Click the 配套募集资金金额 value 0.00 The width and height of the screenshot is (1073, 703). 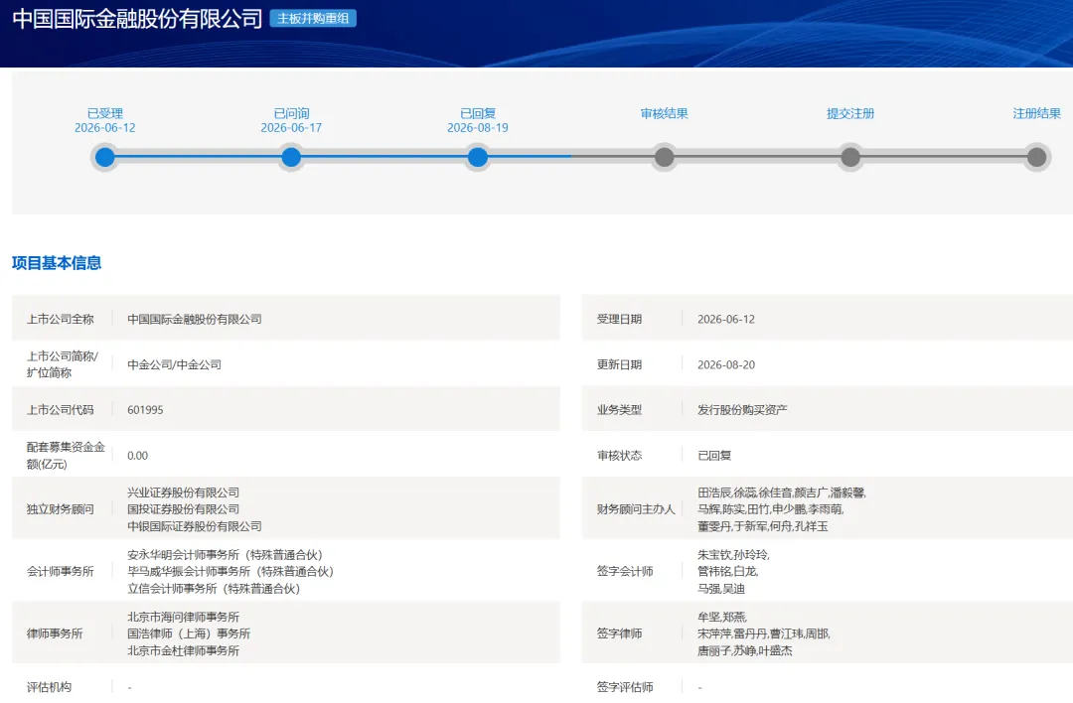[x=137, y=456]
